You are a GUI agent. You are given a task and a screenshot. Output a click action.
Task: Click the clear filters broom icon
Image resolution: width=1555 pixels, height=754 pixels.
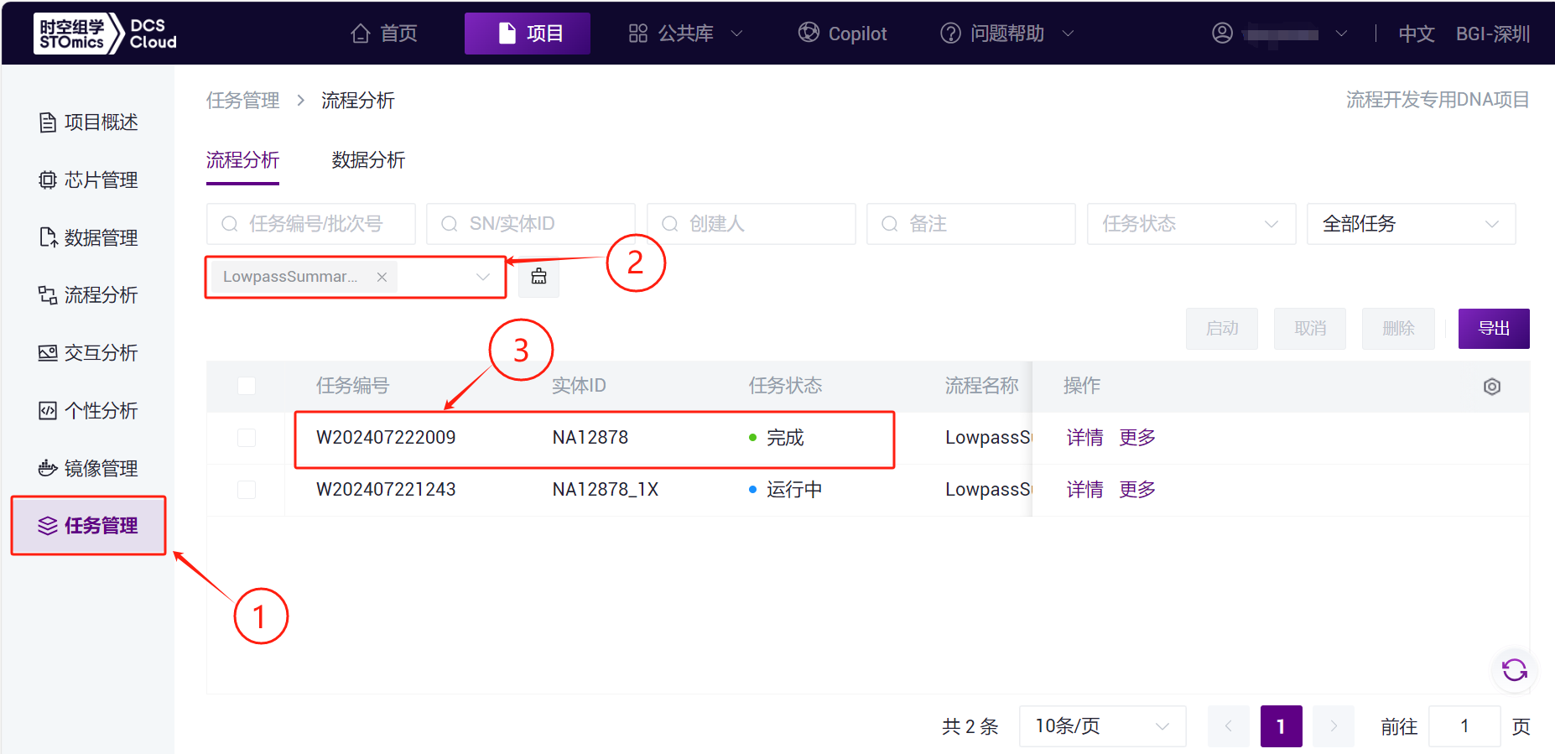538,277
